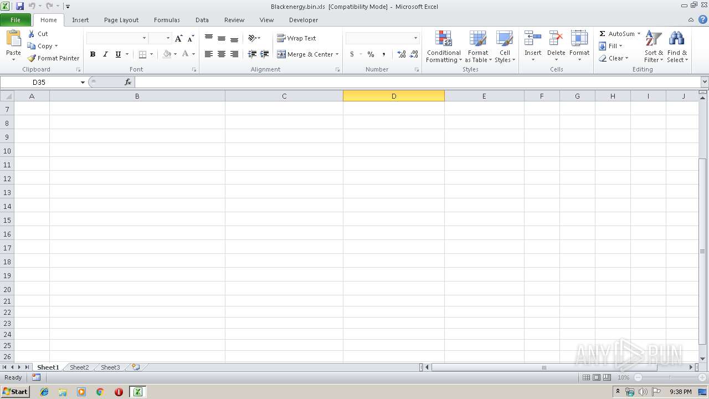Click the Delete cells button
Viewport: 709px width, 399px height.
[x=556, y=45]
